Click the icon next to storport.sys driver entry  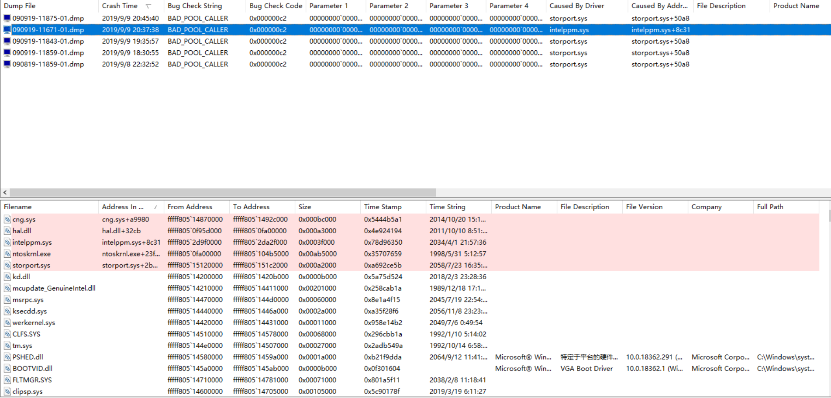[7, 265]
